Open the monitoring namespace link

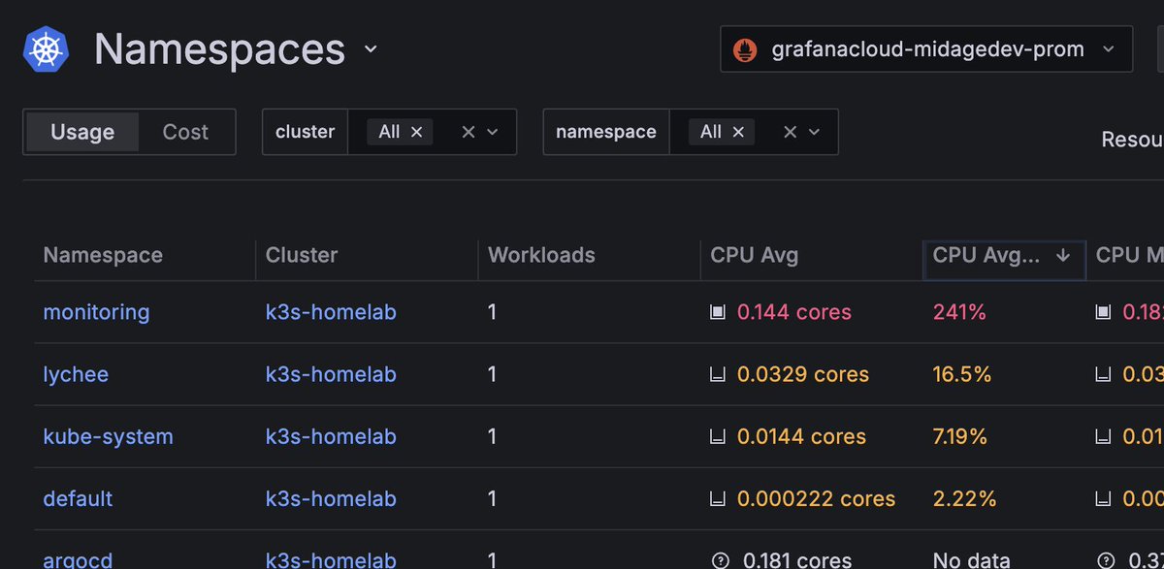(96, 312)
